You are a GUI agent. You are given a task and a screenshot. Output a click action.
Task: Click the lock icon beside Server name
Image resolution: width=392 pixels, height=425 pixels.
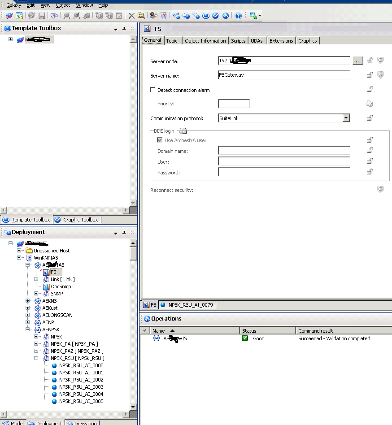(x=370, y=75)
